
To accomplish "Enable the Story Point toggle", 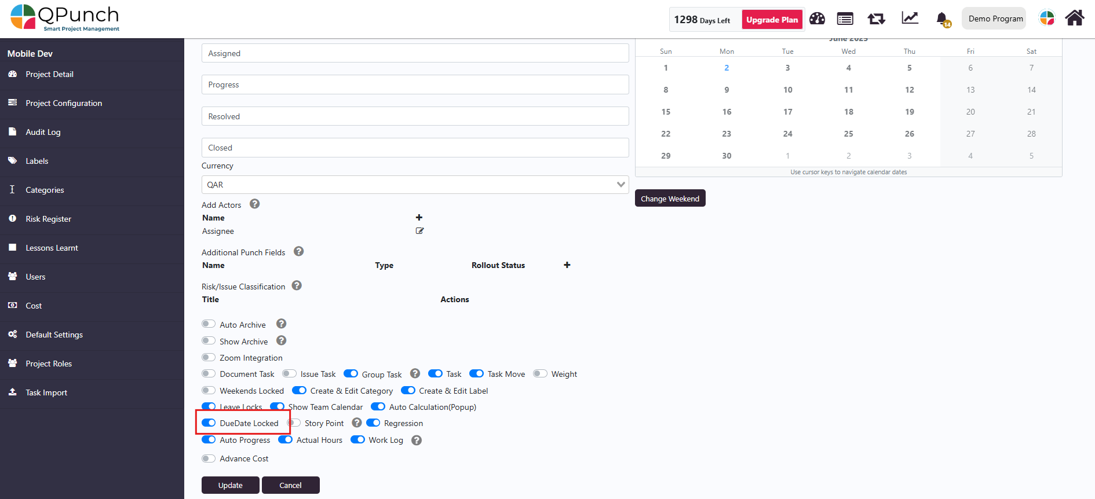I will point(294,423).
